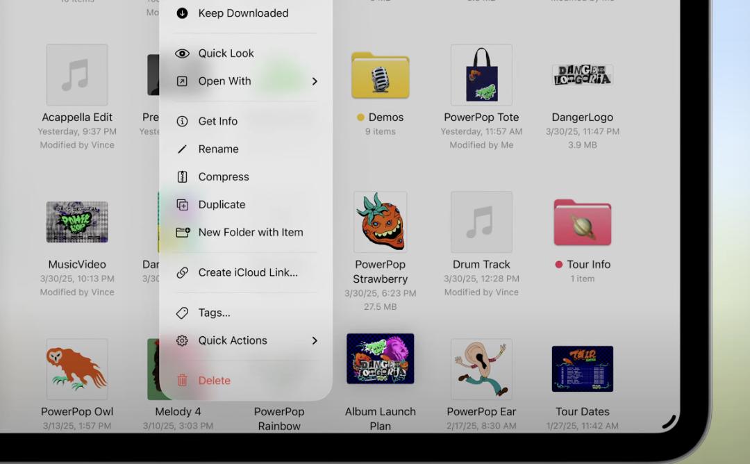Click "3/30/25, 10:13 PM" under MusicVideo
This screenshot has height=464, width=750.
point(77,279)
